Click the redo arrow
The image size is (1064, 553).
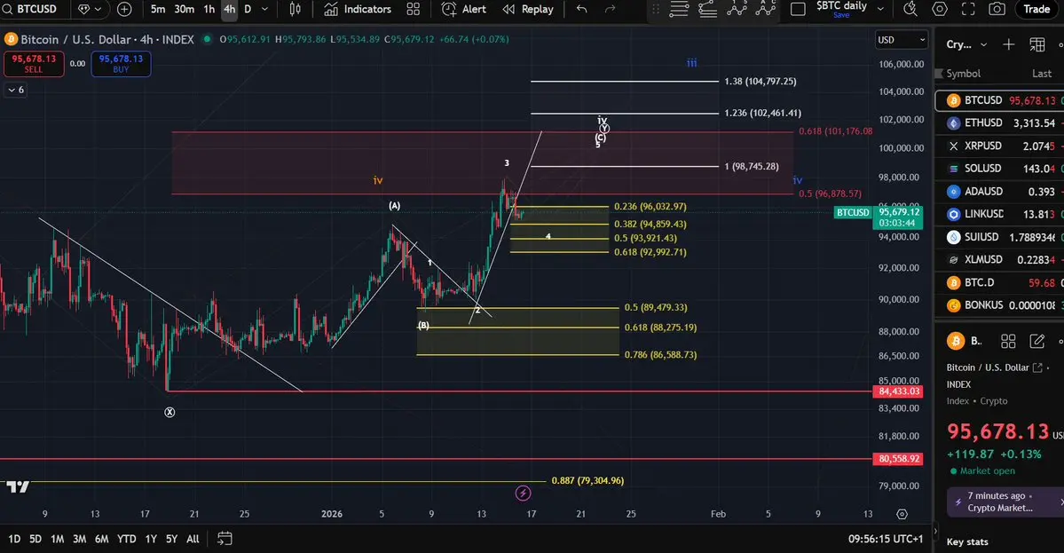click(x=610, y=9)
